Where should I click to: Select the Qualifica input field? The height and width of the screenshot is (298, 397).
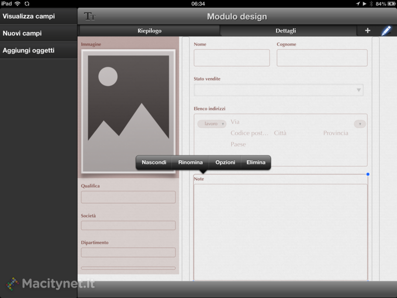click(128, 197)
